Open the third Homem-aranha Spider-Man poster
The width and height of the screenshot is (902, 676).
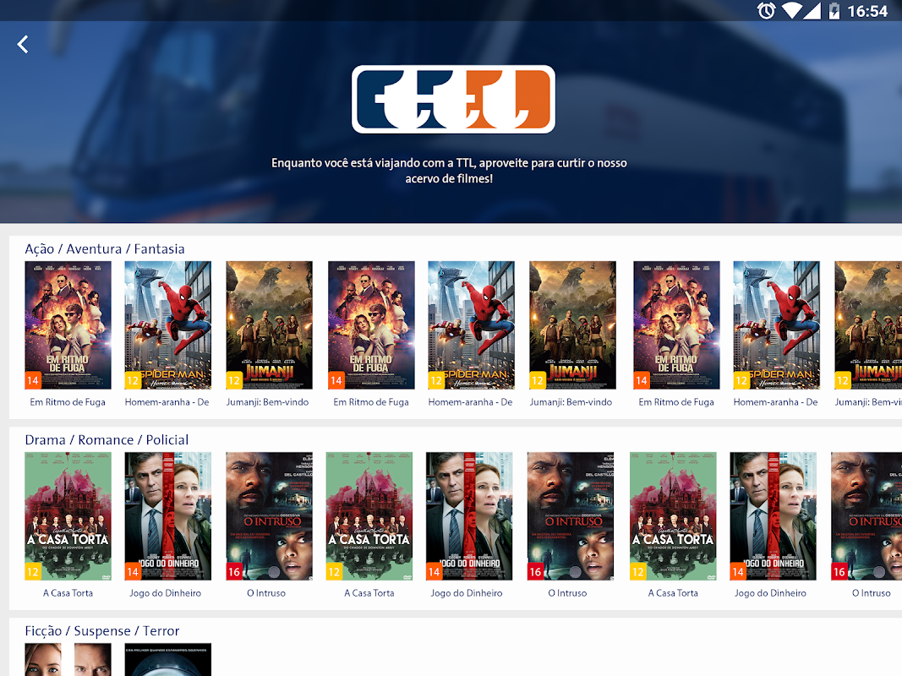777,324
